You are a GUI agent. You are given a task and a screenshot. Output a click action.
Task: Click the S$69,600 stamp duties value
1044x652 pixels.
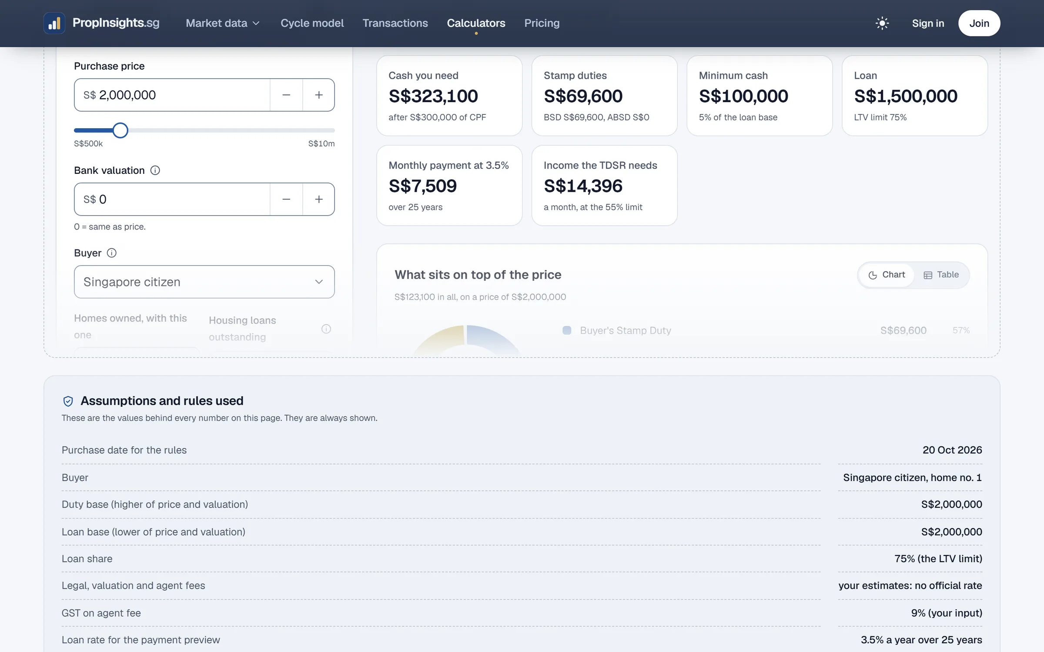[583, 96]
